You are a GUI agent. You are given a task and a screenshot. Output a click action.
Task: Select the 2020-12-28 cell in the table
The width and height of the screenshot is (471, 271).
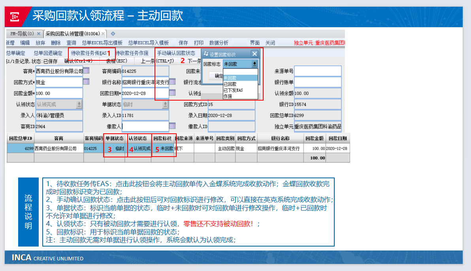tap(337, 148)
